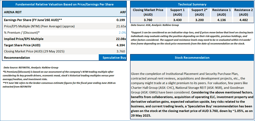Screen dimensions: 255x121
Task: Click the ARF ticker code cell
Action: [x=123, y=12]
